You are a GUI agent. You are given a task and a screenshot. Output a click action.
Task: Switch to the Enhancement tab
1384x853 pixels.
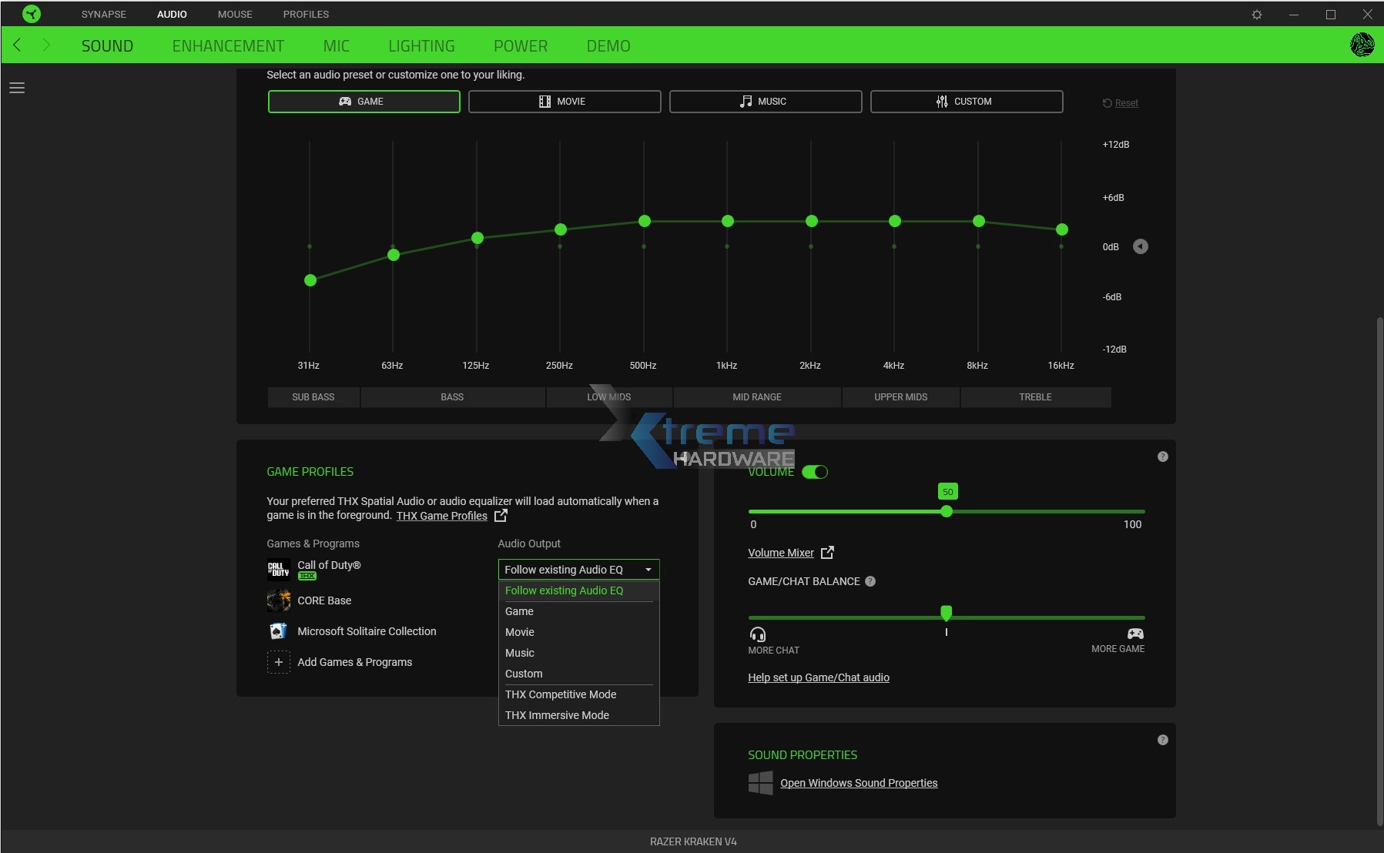tap(228, 46)
